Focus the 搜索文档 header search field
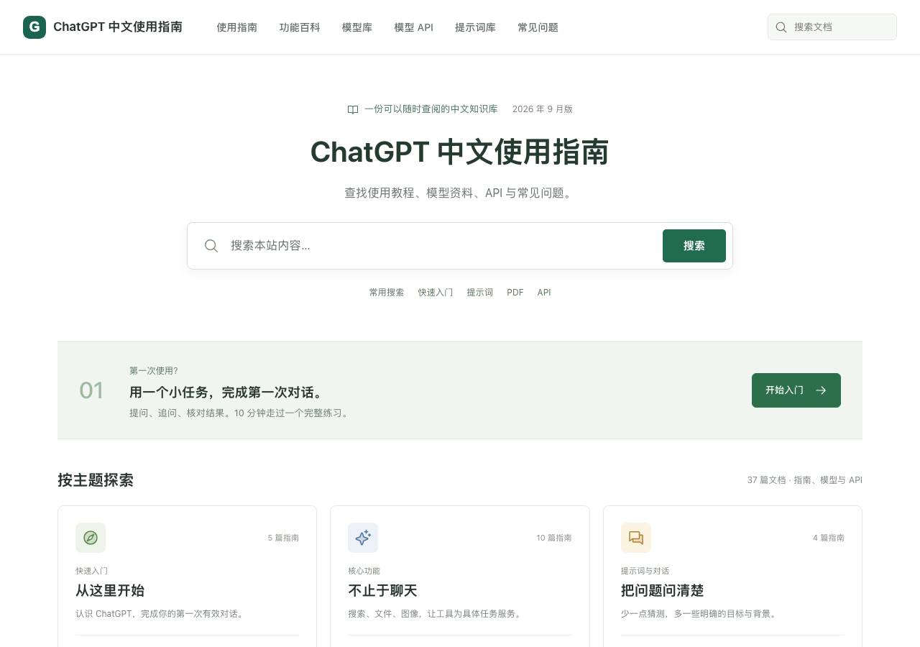The image size is (920, 647). pos(832,27)
